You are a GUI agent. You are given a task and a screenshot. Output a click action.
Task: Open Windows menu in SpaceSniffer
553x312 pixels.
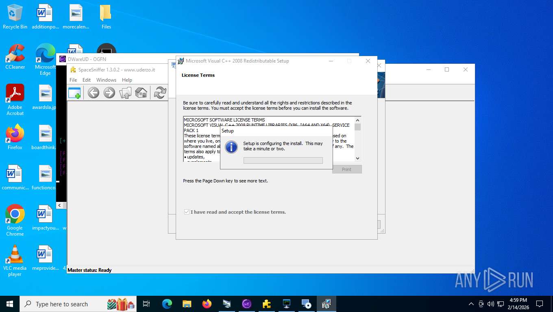pyautogui.click(x=106, y=80)
